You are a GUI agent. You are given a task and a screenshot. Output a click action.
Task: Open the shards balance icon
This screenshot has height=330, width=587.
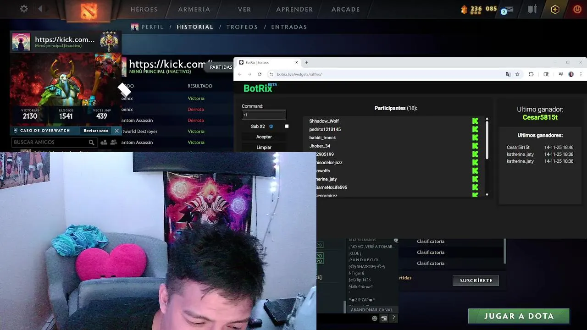click(x=464, y=9)
